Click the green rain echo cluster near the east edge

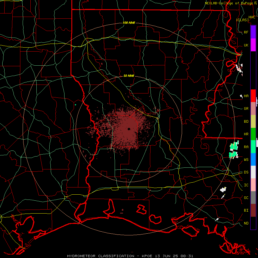(x=234, y=150)
